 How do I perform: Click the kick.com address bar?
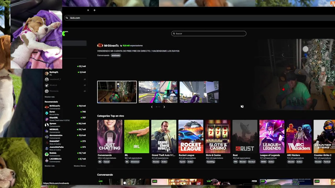tap(199, 18)
